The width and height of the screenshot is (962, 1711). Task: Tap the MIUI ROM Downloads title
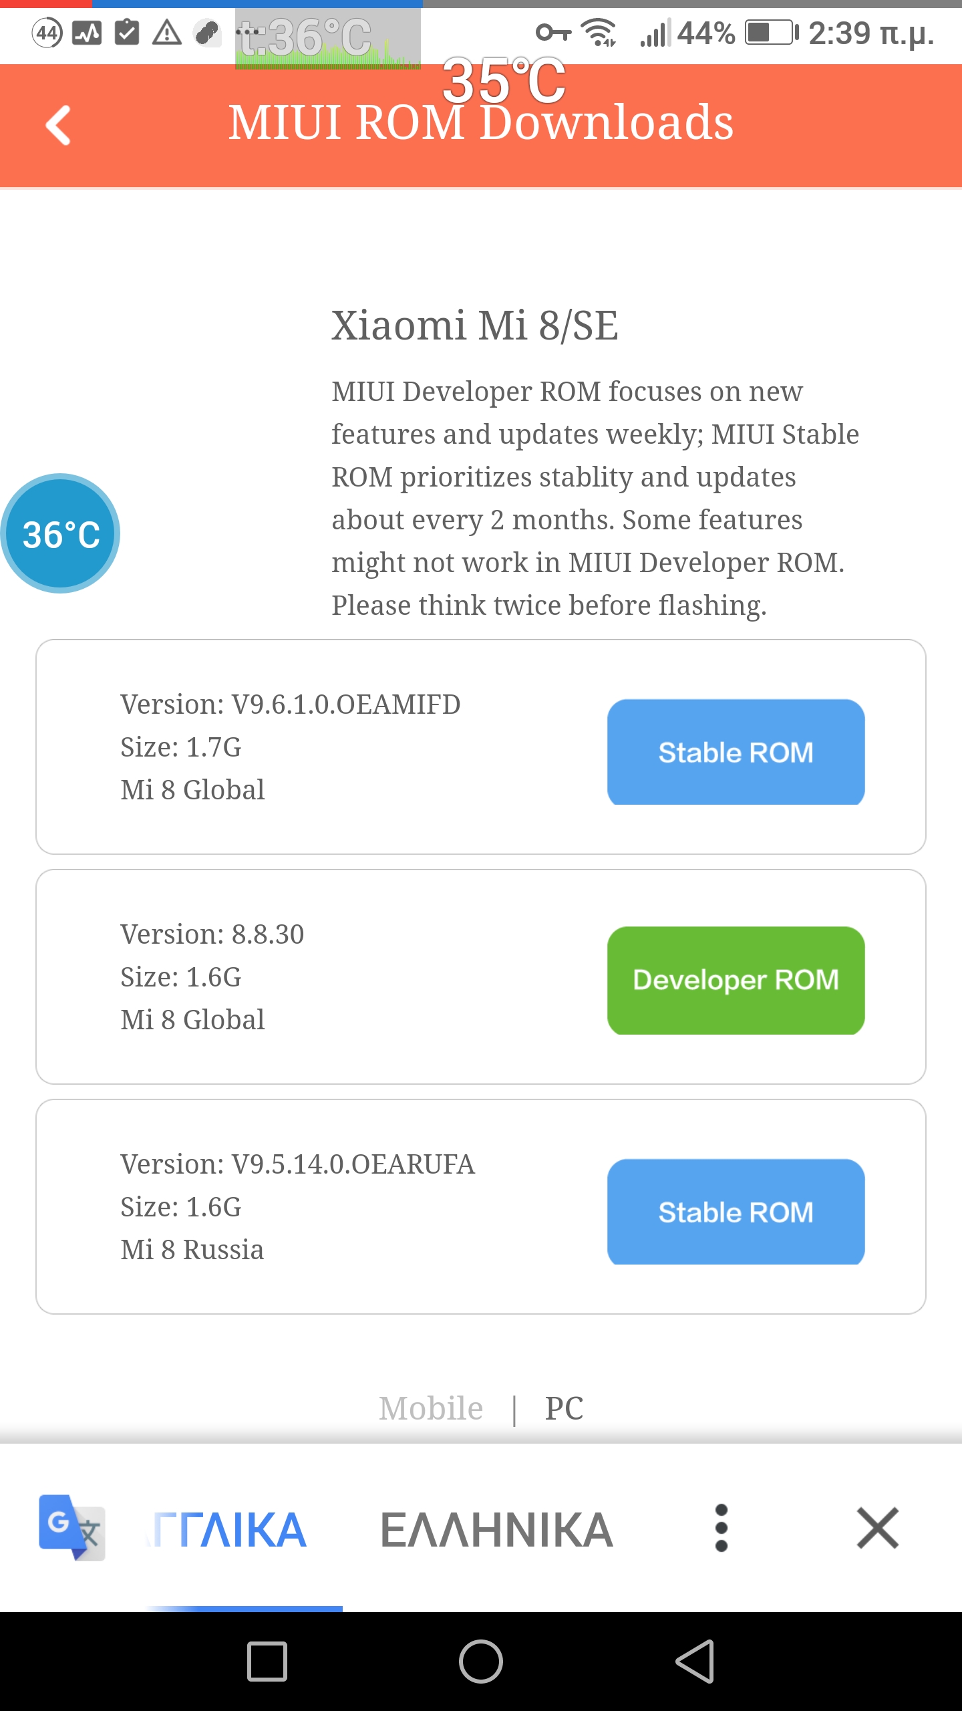pyautogui.click(x=481, y=123)
